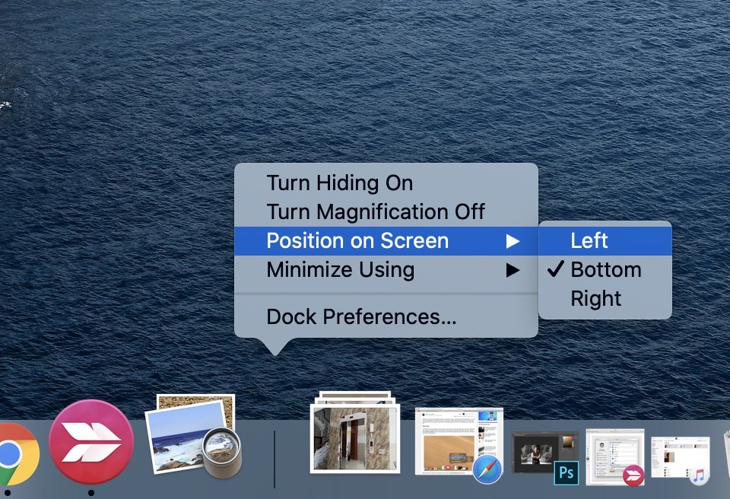Screen dimensions: 730x499
Task: Choose checked Bottom dock position
Action: (605, 270)
